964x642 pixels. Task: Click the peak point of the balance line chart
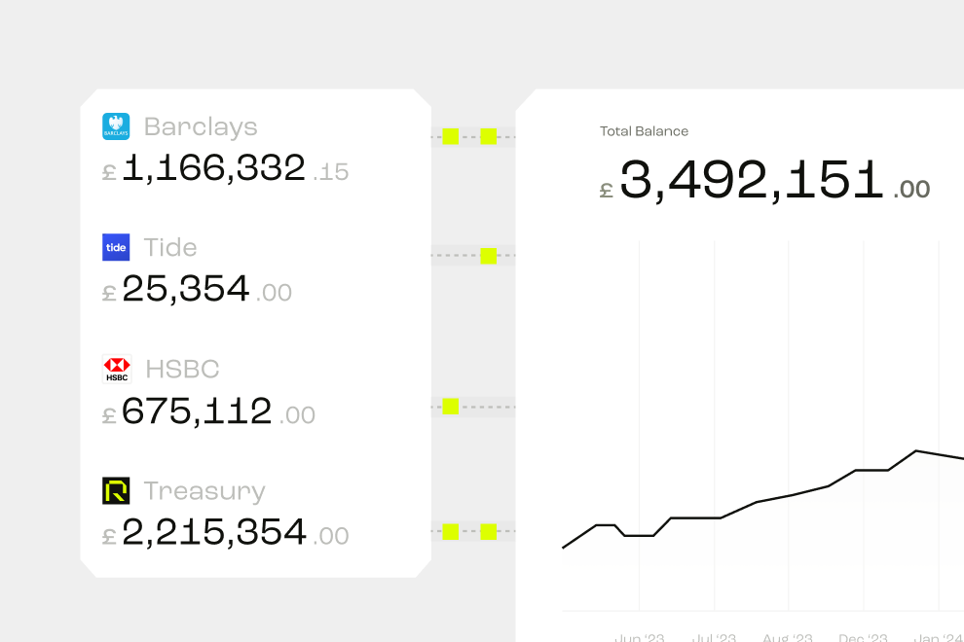916,451
